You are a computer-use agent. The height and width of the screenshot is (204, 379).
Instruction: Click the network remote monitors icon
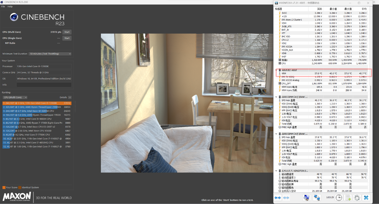317,197
